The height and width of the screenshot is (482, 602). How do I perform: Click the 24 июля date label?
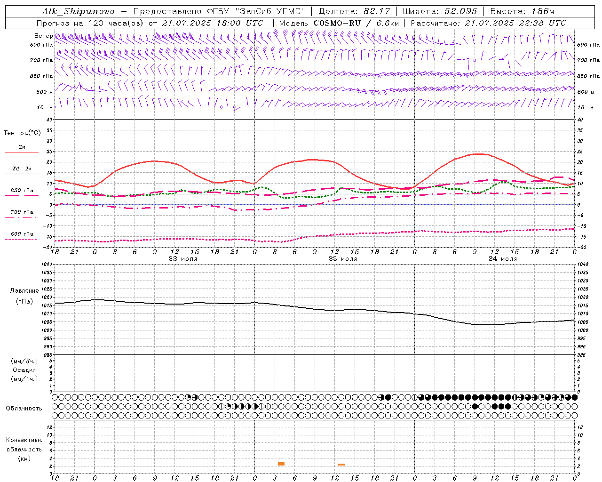[x=502, y=259]
